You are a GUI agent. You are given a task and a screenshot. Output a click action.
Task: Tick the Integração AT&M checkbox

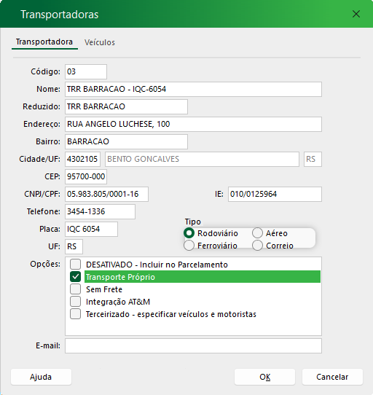[75, 301]
